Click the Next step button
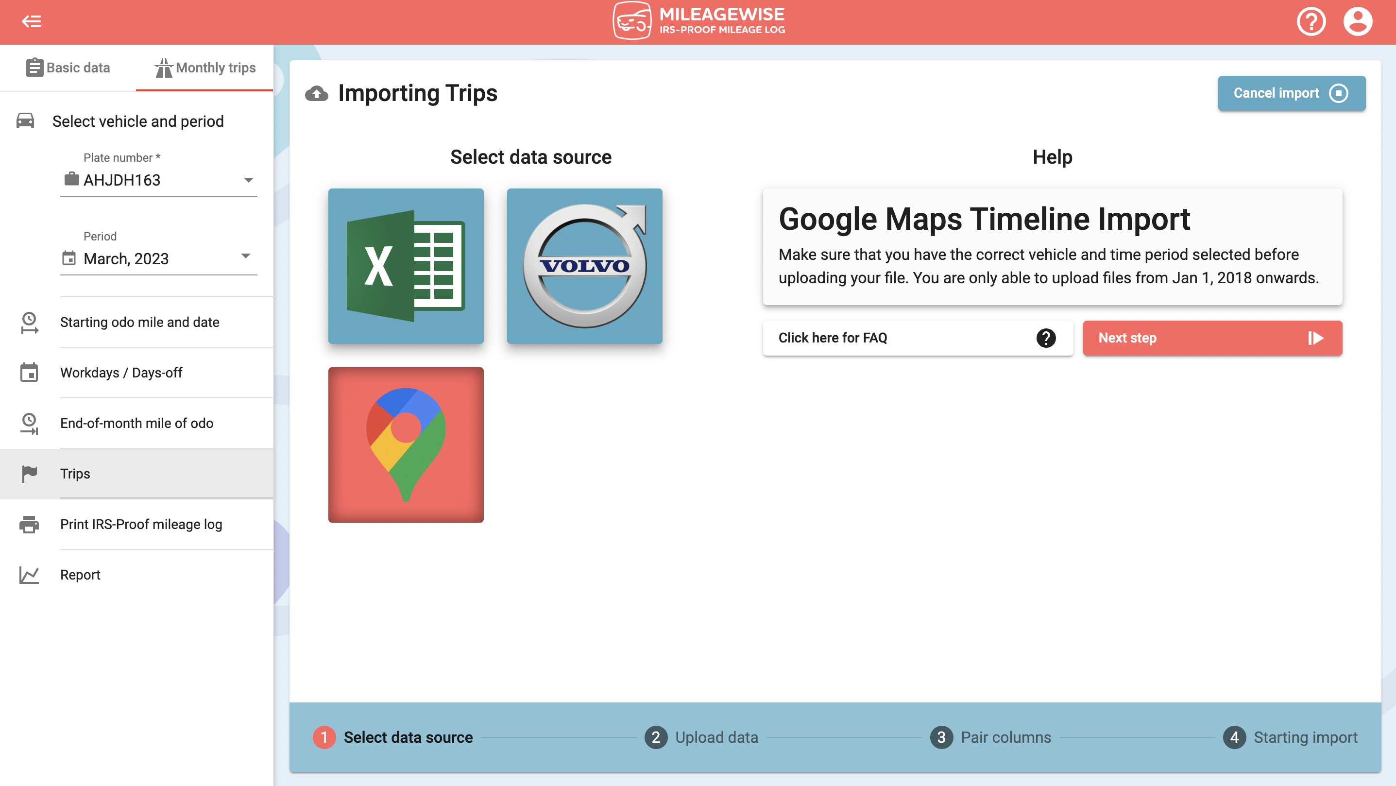This screenshot has width=1396, height=786. [1212, 338]
